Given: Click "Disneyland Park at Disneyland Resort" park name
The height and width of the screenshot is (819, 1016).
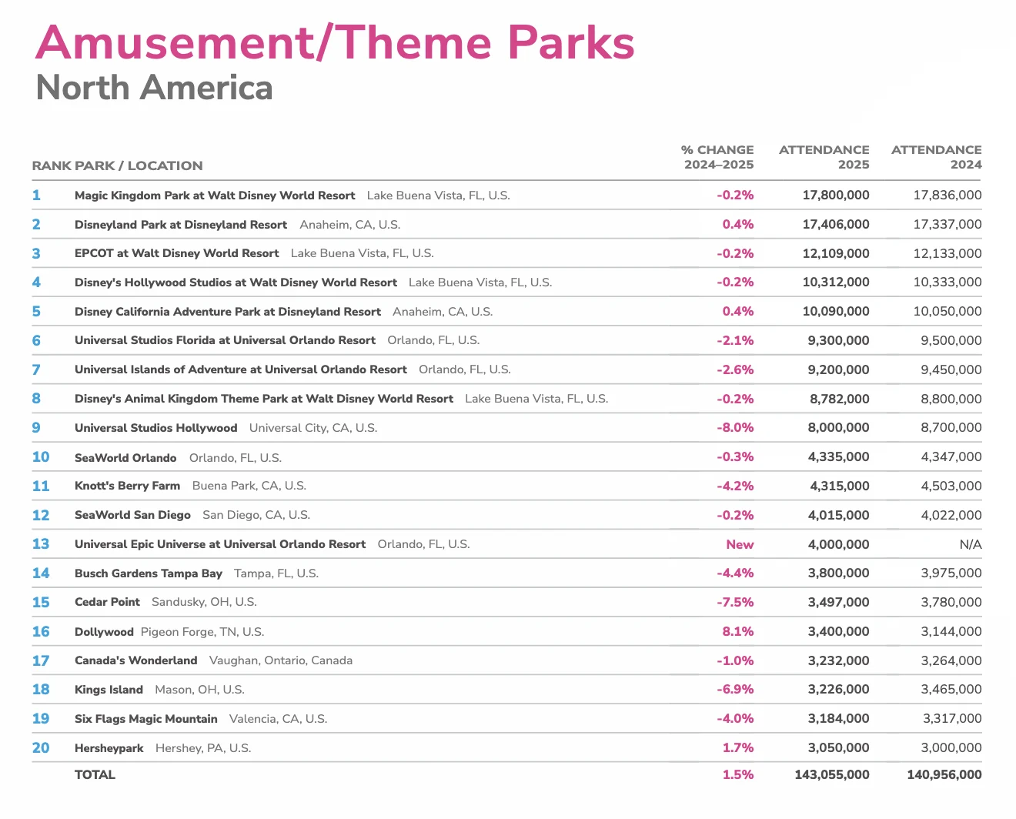Looking at the screenshot, I should click(x=181, y=225).
